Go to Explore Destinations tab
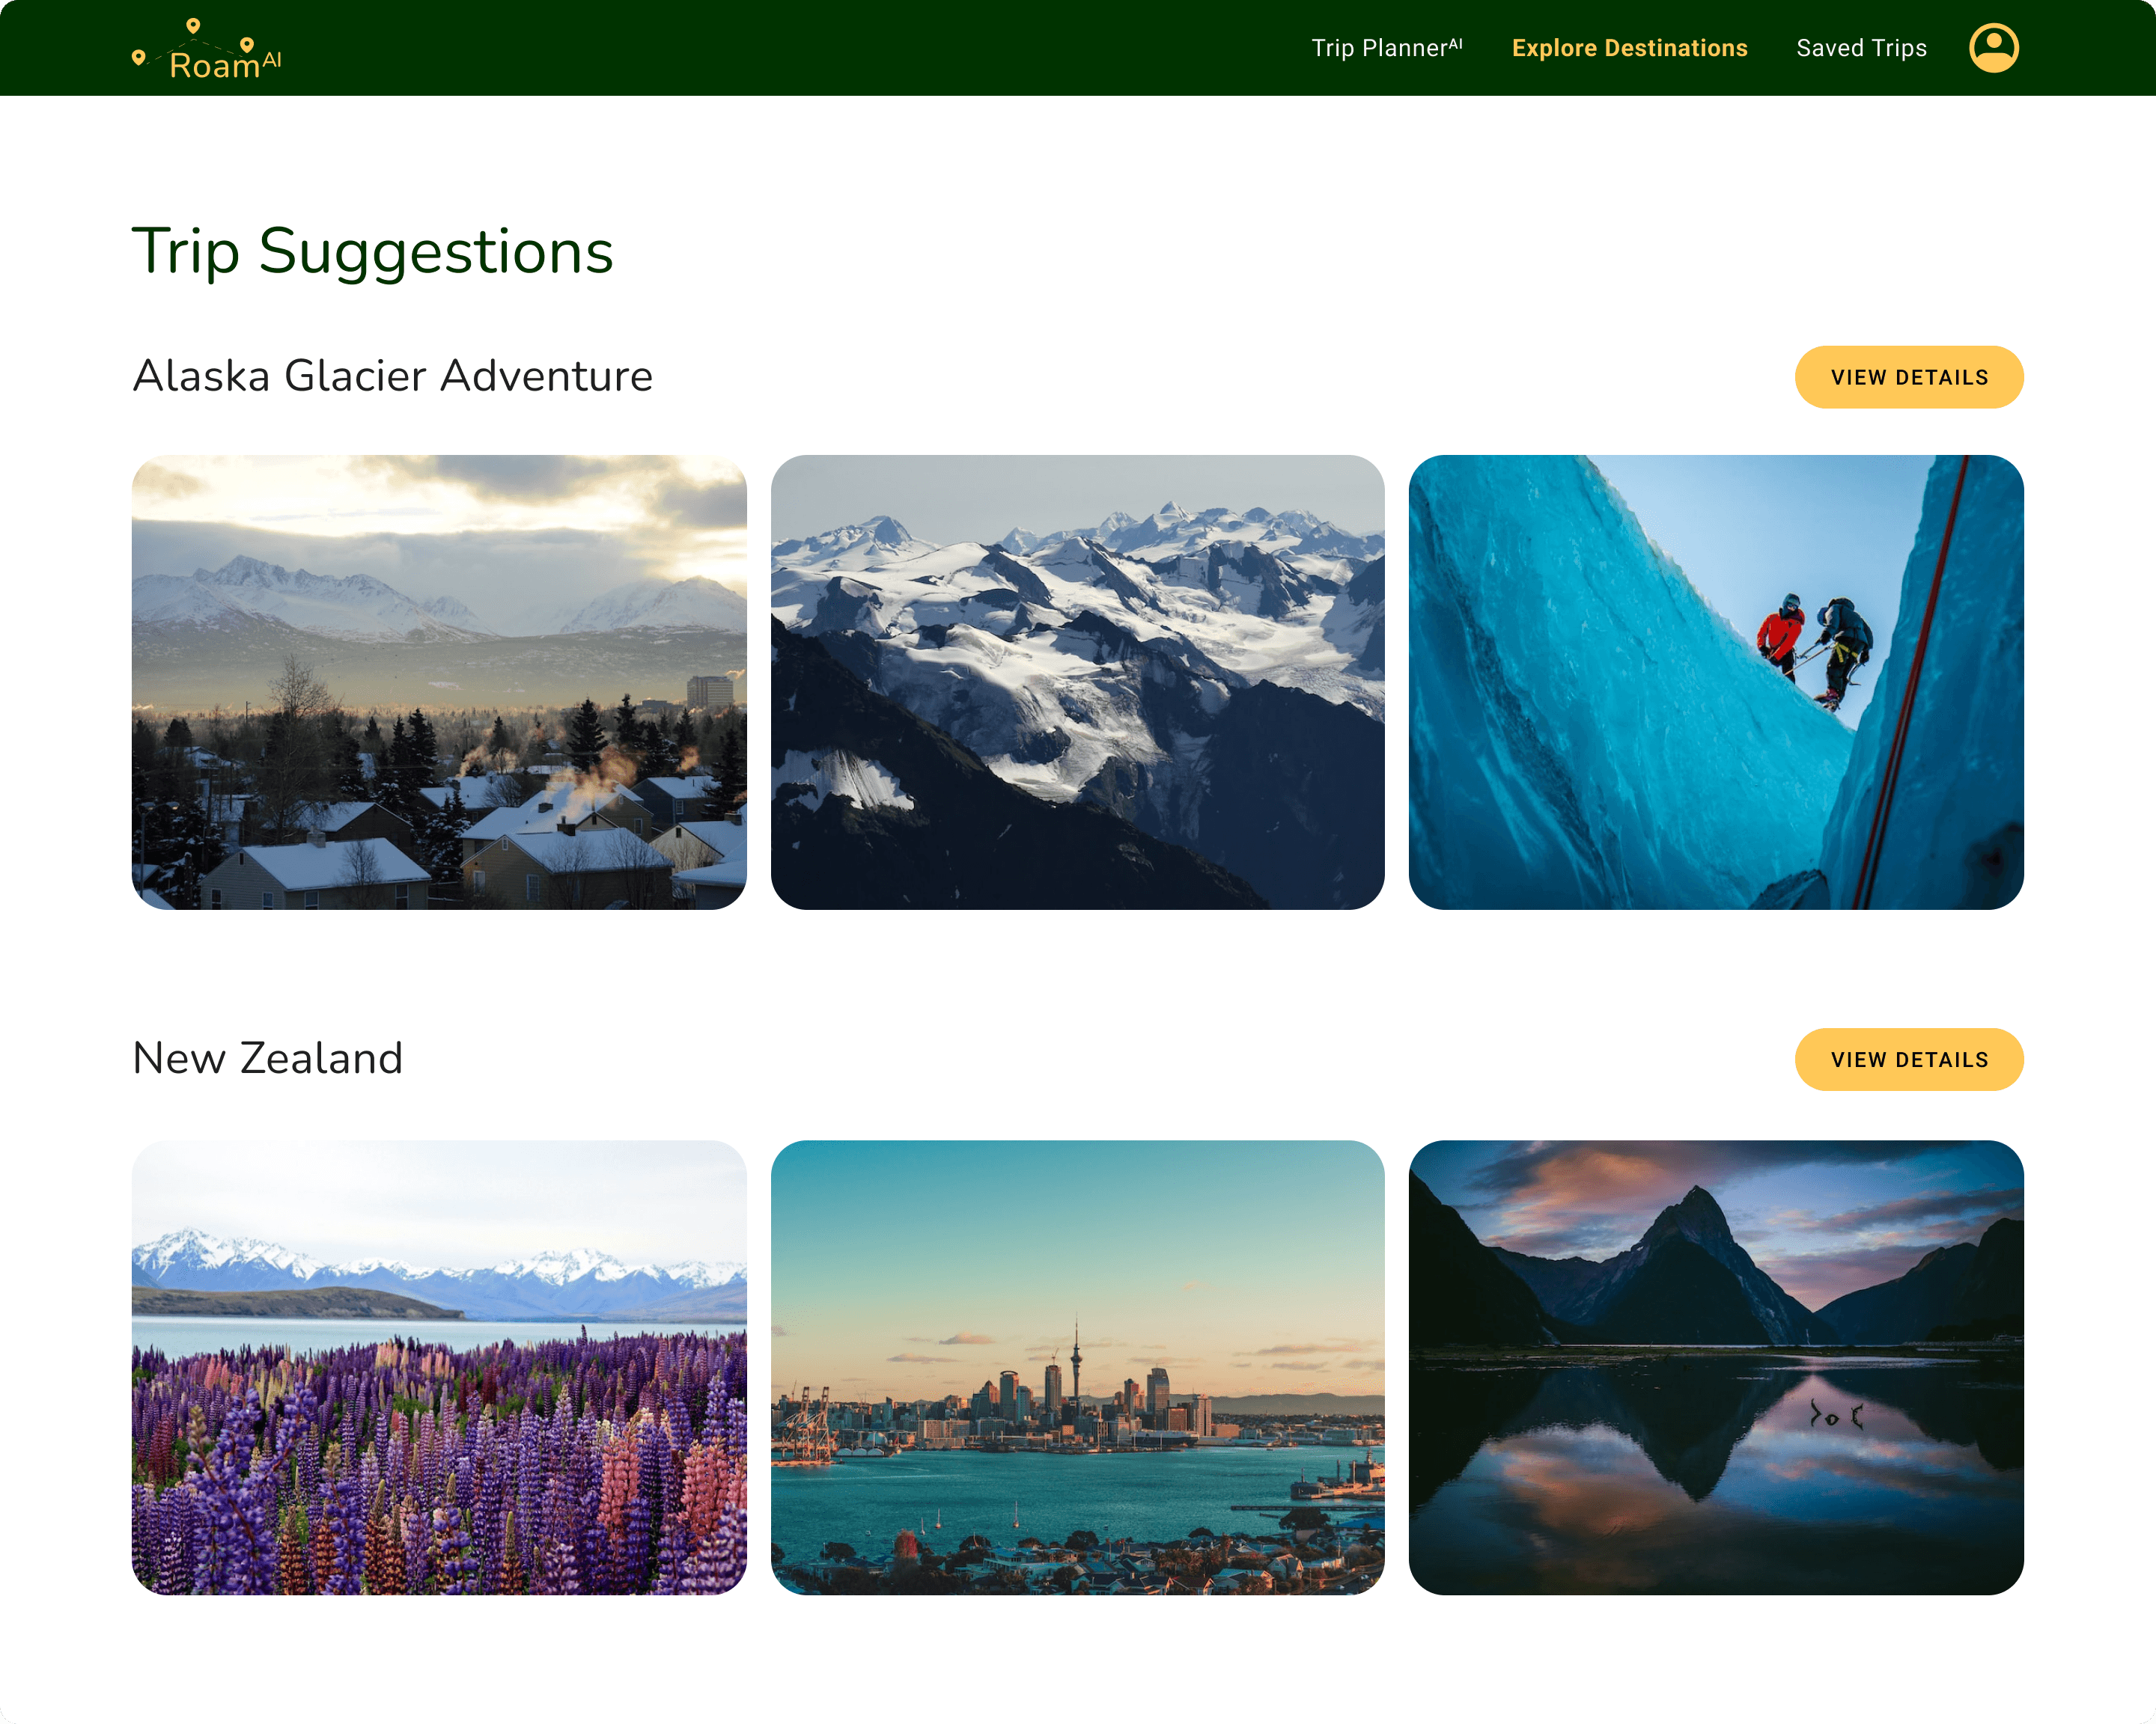This screenshot has height=1724, width=2156. point(1629,48)
